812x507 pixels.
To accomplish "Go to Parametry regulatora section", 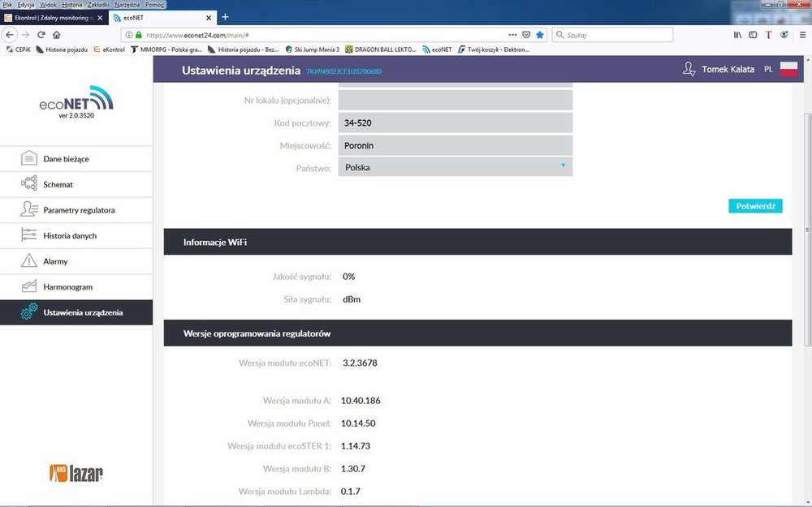I will point(79,210).
